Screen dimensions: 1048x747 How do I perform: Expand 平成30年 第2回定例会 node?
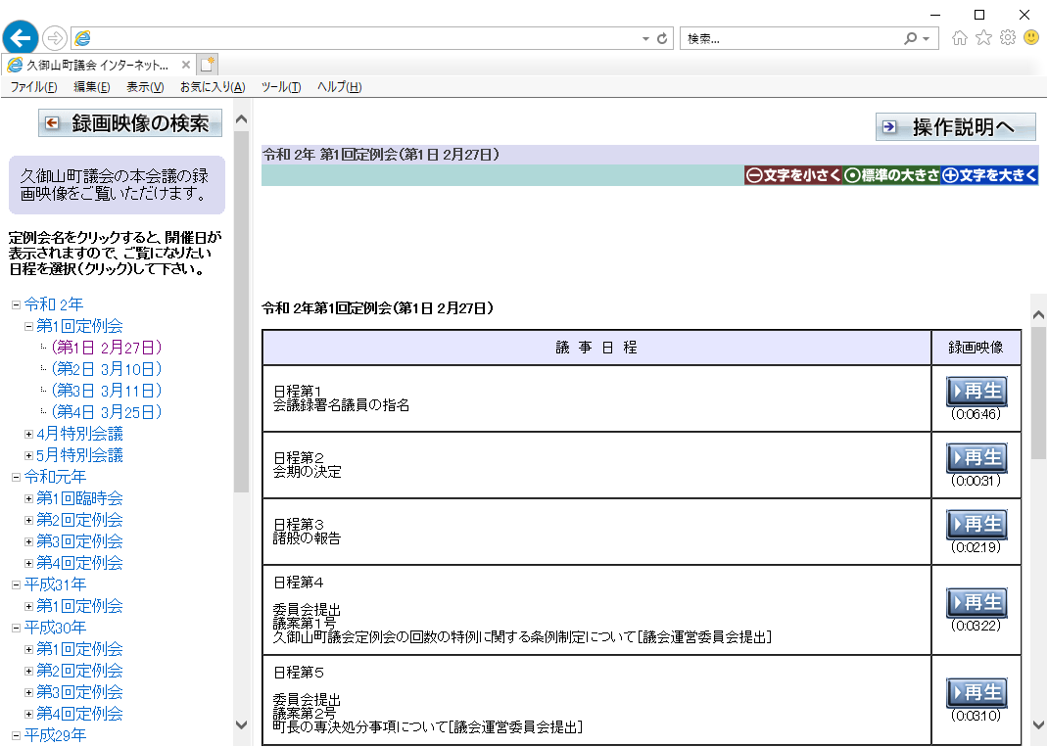[28, 671]
